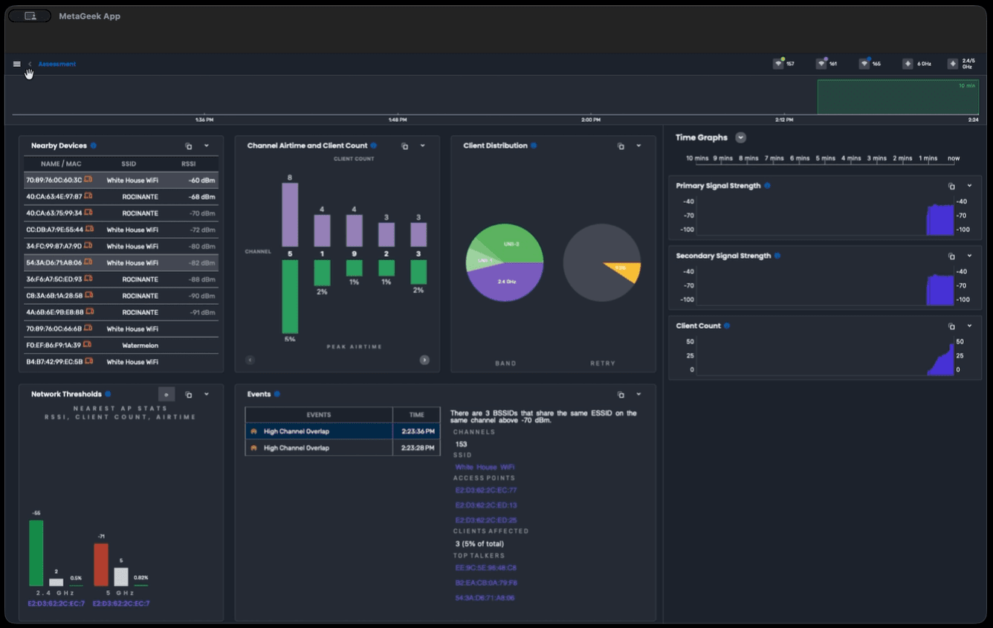Viewport: 993px width, 628px height.
Task: Click the back navigation chevron
Action: coord(29,64)
